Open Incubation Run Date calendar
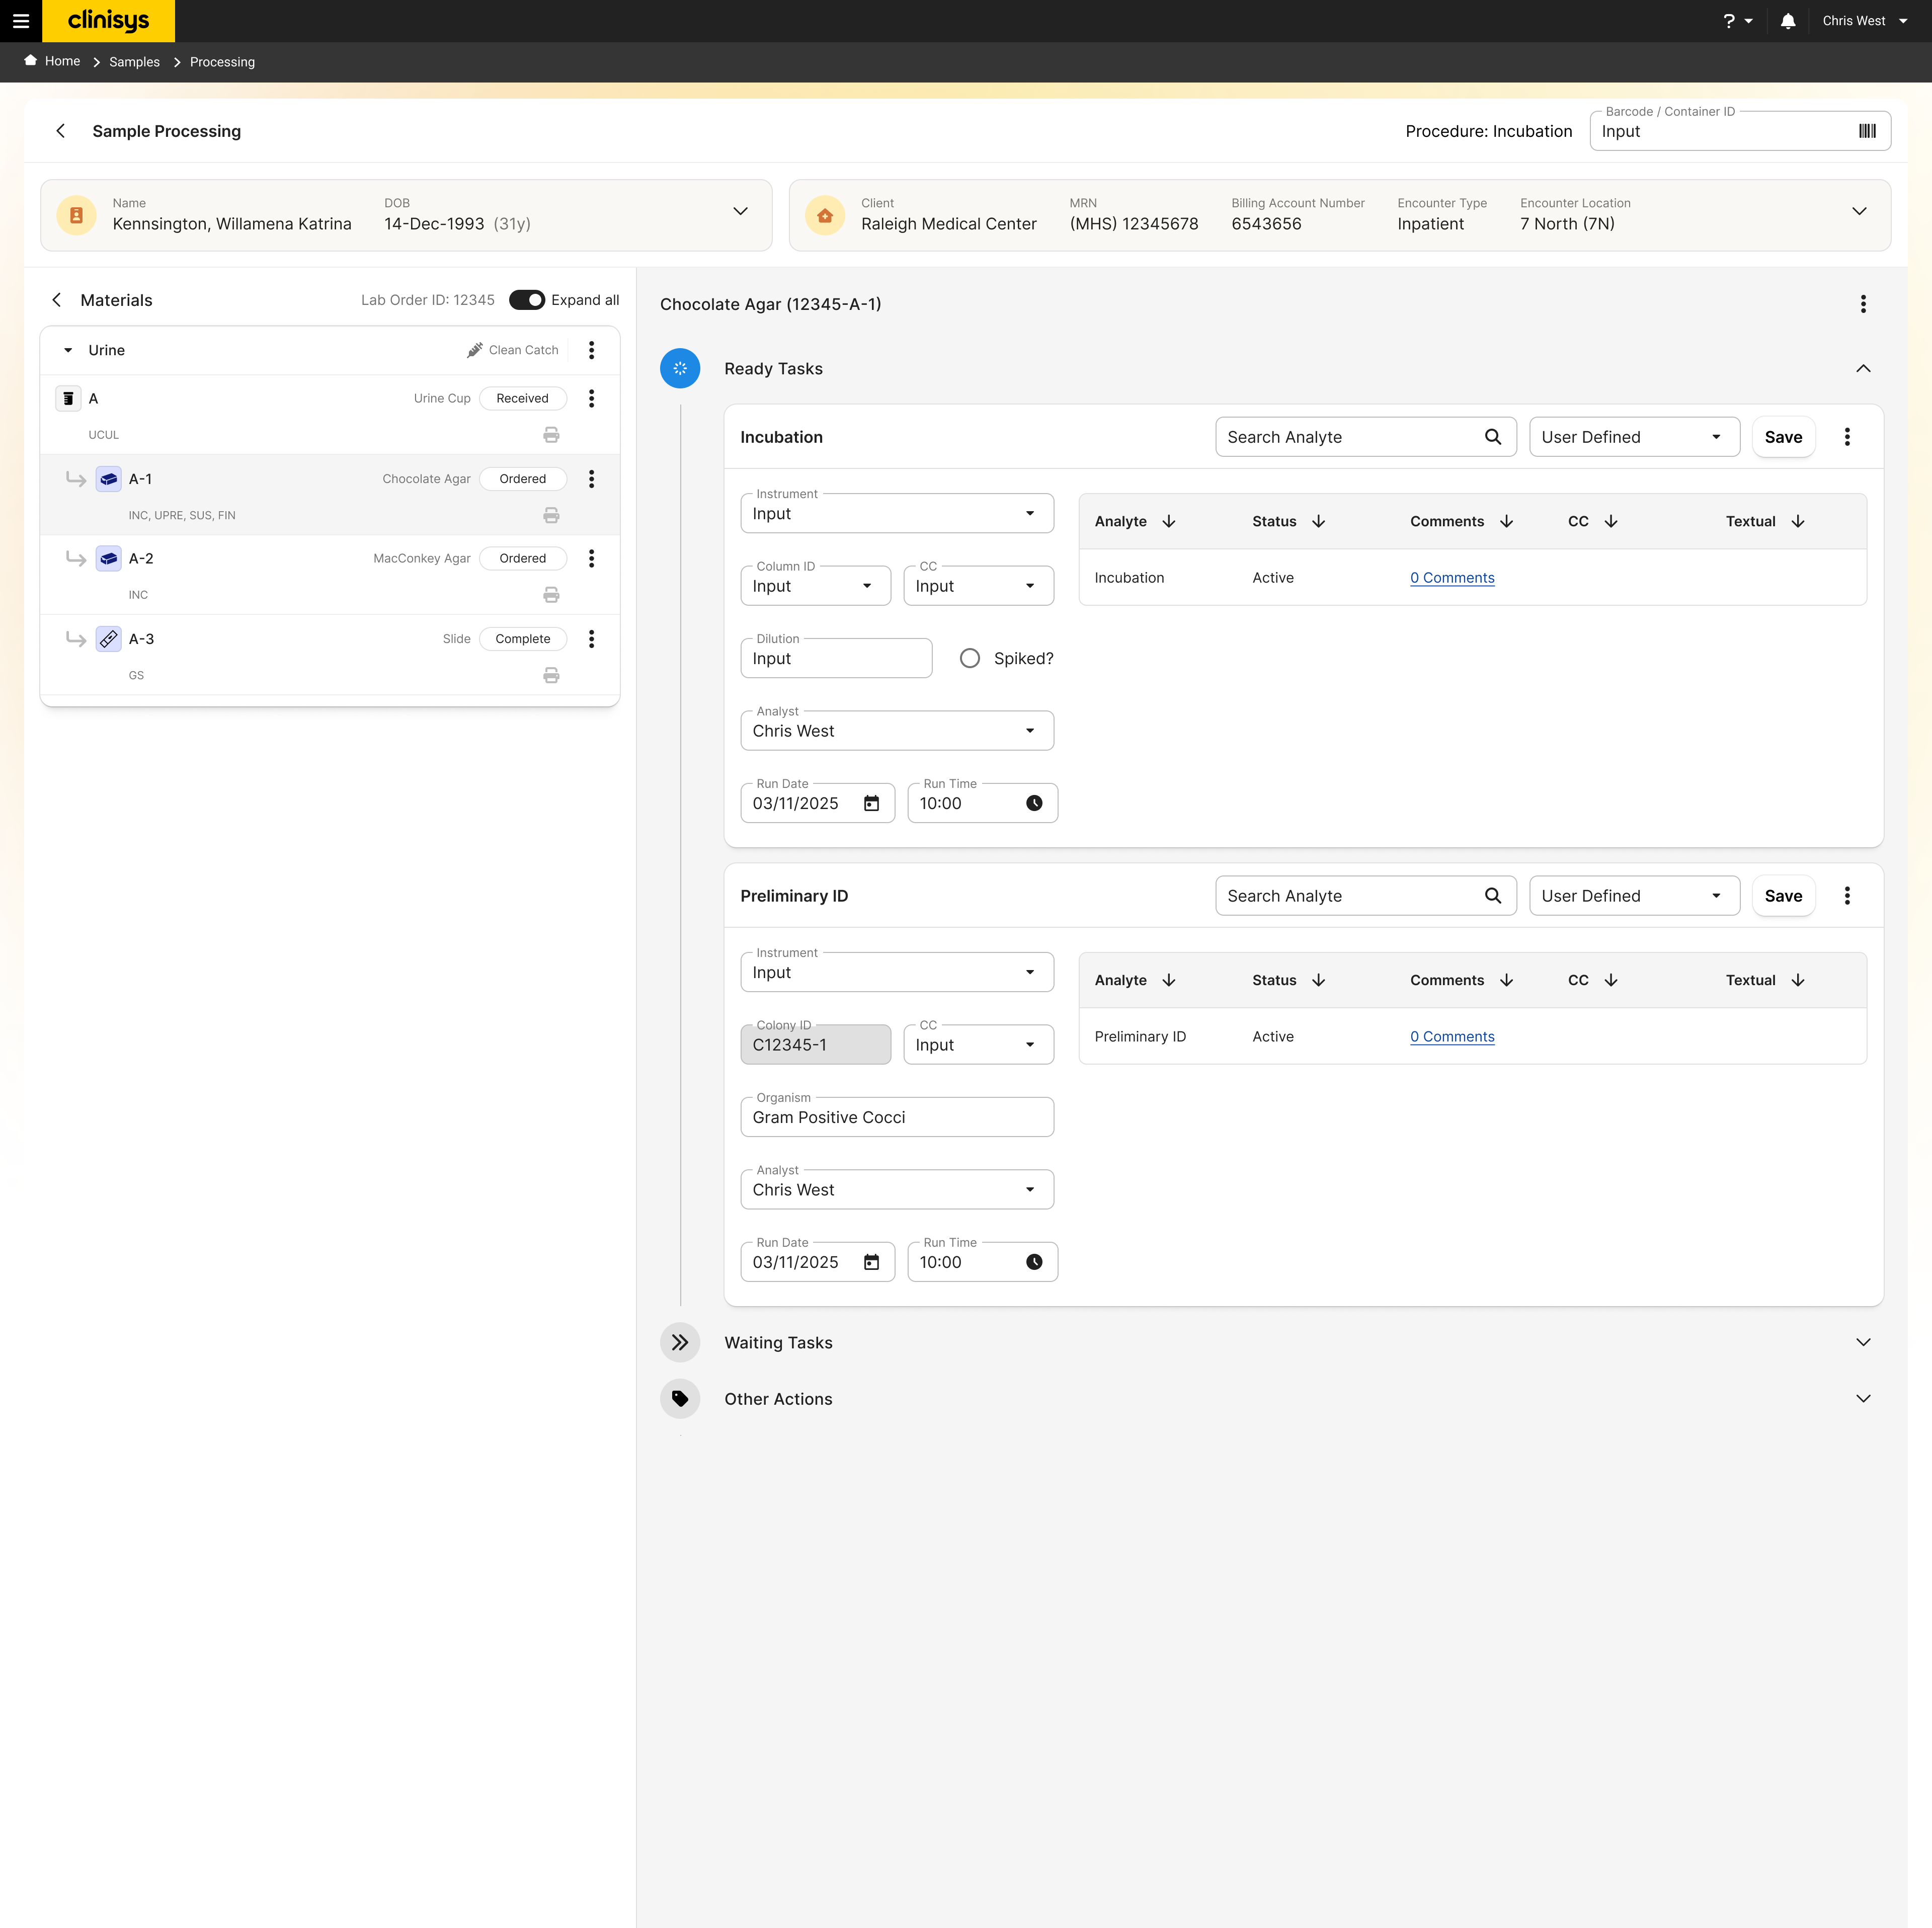The image size is (1932, 1928). point(871,804)
